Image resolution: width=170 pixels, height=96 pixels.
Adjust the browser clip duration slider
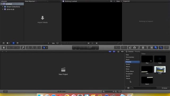click(x=48, y=43)
